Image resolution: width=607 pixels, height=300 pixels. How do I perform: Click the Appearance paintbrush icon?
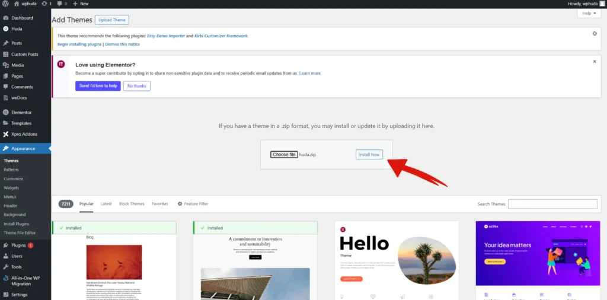click(6, 148)
